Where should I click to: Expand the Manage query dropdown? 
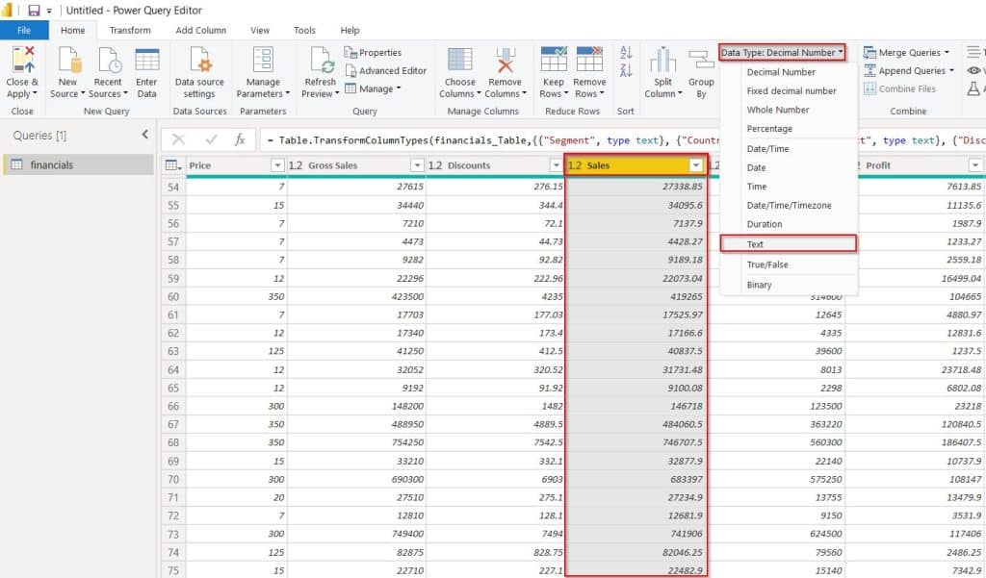click(x=373, y=89)
